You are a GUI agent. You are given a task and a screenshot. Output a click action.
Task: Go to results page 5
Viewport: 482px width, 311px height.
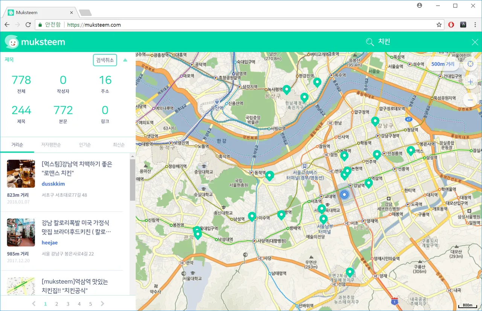tap(90, 304)
